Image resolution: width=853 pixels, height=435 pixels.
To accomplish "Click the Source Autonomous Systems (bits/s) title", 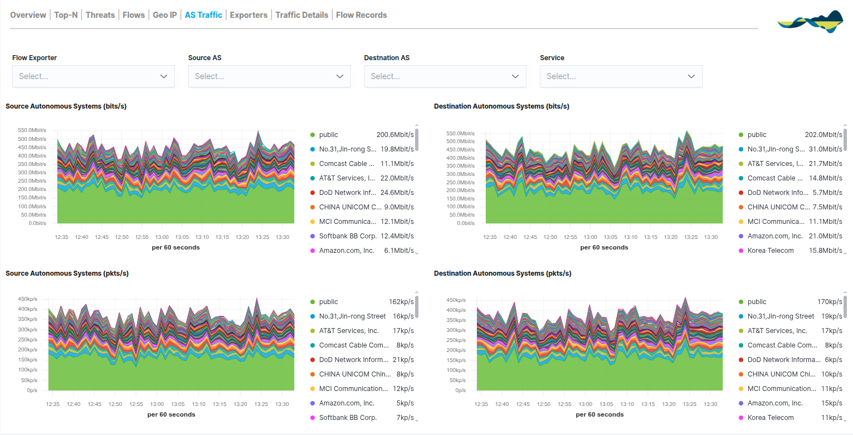I will 66,106.
